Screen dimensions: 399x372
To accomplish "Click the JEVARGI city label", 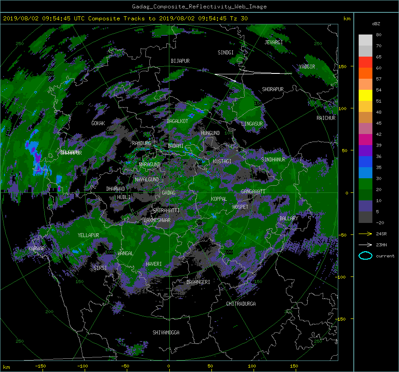I will (x=274, y=42).
